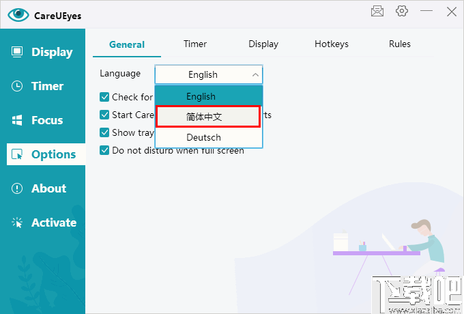Open the Display section in the sidebar

tap(43, 52)
